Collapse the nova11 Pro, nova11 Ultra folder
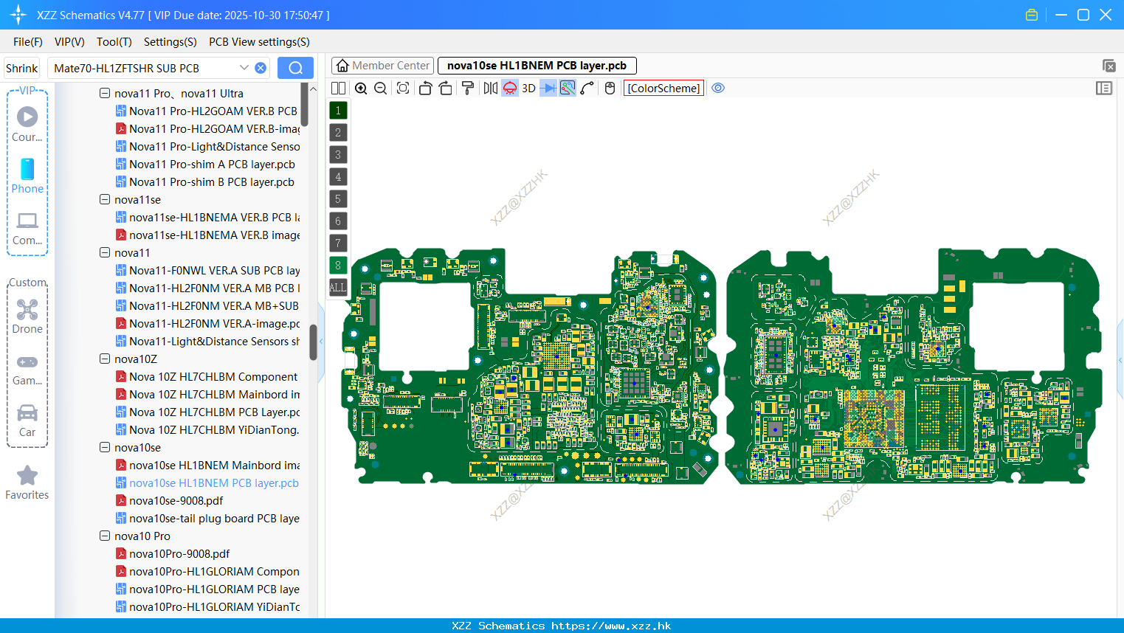 click(105, 94)
